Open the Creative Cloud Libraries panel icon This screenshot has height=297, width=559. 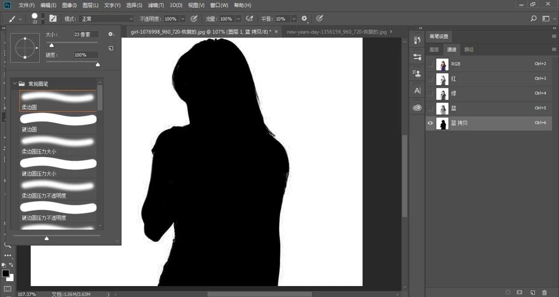pos(417,107)
